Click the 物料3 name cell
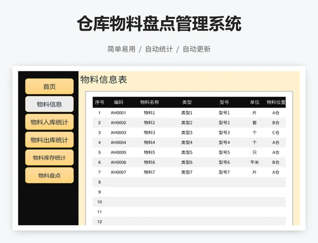This screenshot has width=318, height=243. 149,133
